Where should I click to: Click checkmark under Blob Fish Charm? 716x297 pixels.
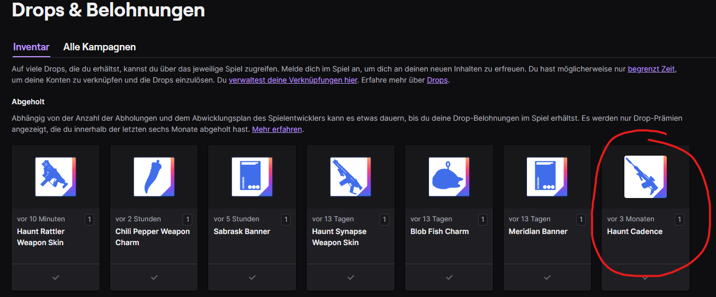pos(449,277)
